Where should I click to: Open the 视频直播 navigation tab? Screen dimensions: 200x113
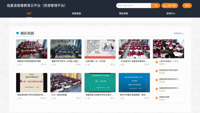tap(76, 13)
